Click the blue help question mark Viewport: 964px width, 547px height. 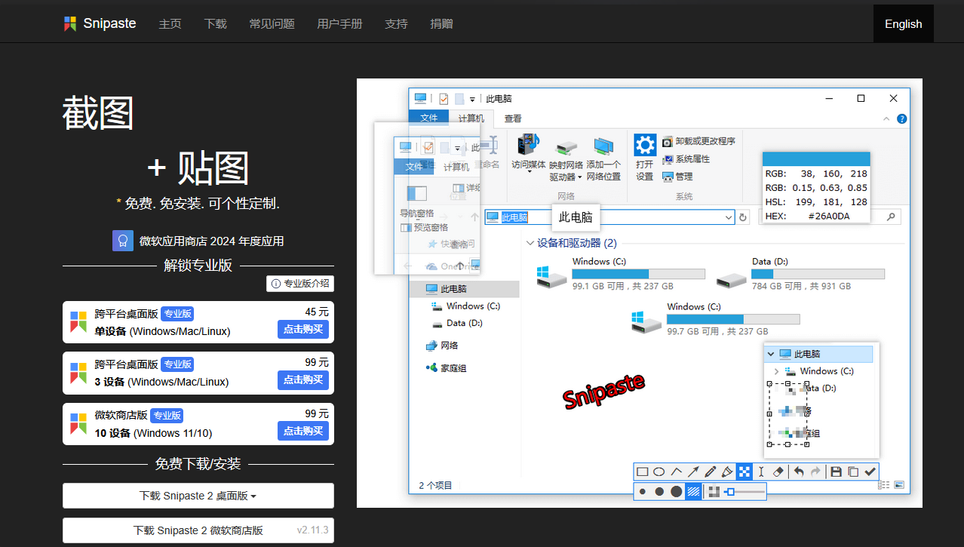901,118
